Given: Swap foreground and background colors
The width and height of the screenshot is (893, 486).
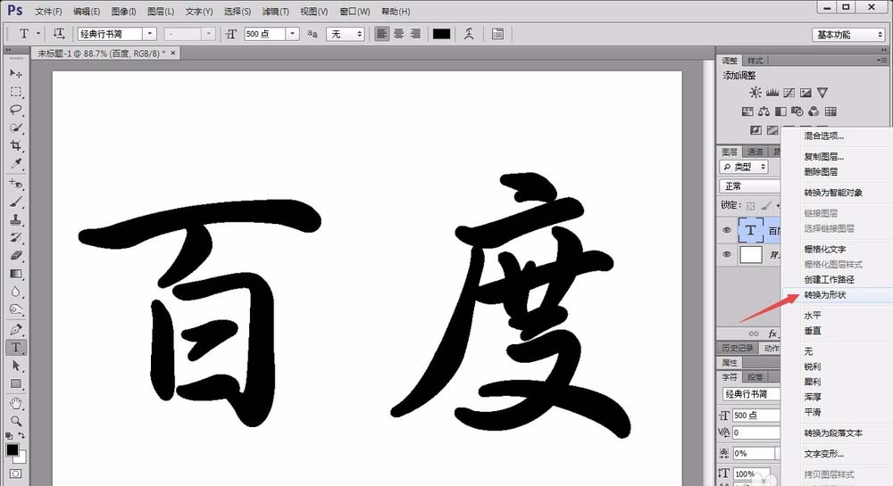Looking at the screenshot, I should pos(21,436).
